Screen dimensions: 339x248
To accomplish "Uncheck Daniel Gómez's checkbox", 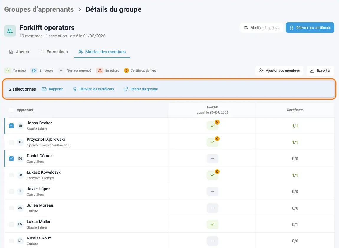I will (x=11, y=159).
